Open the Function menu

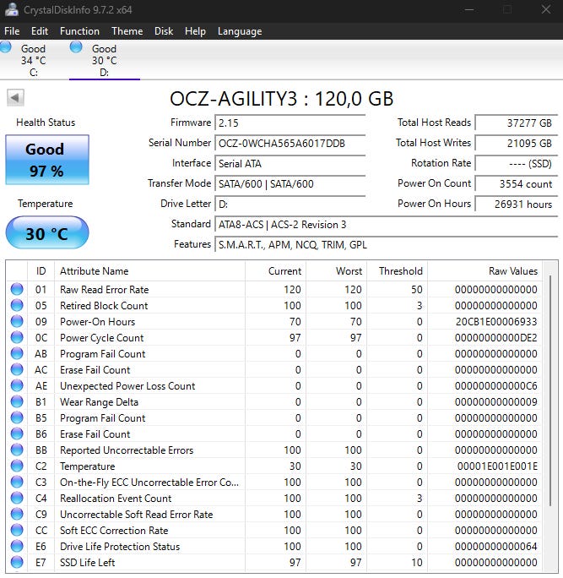pos(79,31)
